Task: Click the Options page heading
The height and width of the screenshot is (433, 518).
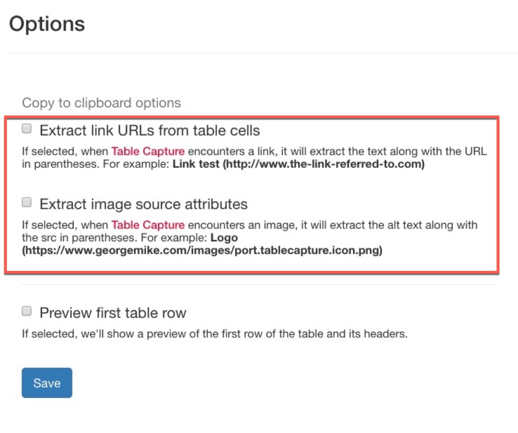Action: [x=47, y=24]
